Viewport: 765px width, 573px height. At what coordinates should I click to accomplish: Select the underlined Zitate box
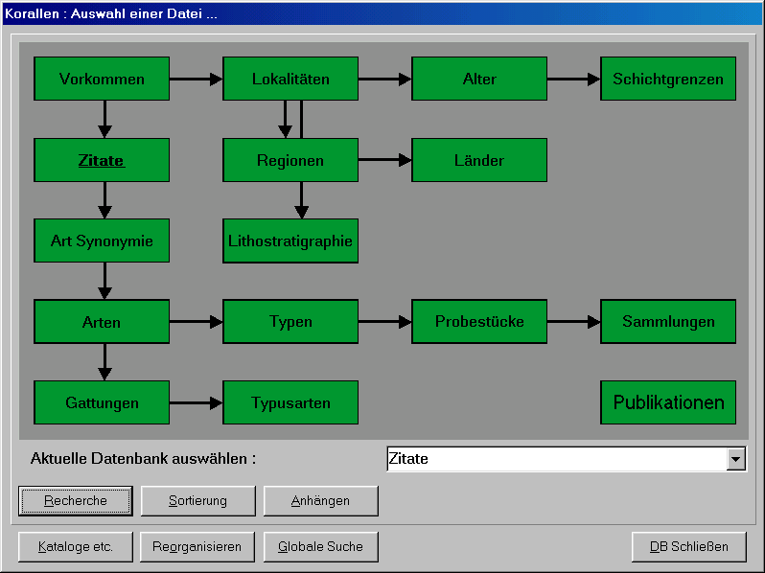point(102,160)
